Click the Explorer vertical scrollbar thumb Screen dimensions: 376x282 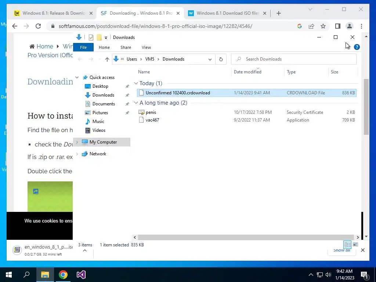pos(366,107)
